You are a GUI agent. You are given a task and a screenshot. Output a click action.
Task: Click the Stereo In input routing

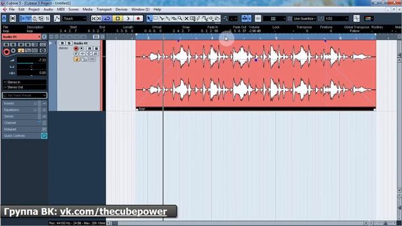[24, 82]
